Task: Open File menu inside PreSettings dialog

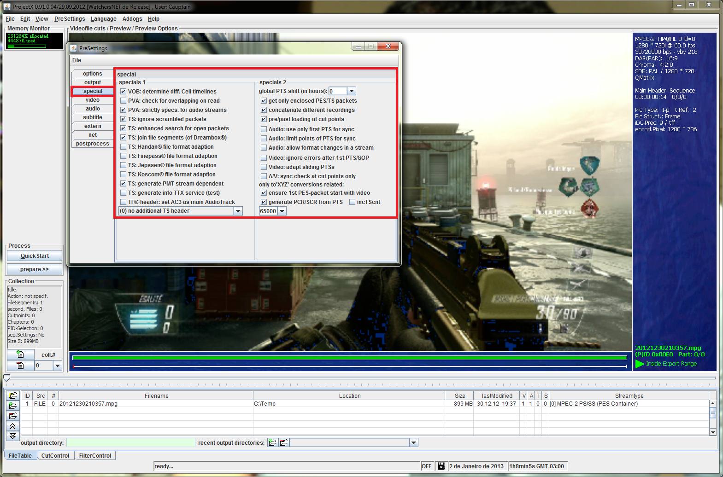Action: (76, 60)
